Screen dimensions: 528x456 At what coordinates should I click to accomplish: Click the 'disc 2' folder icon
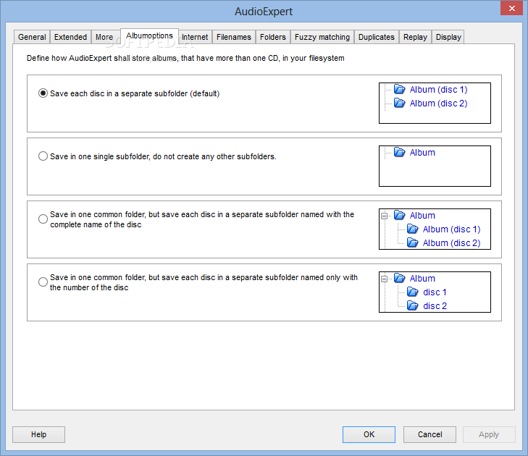(413, 305)
